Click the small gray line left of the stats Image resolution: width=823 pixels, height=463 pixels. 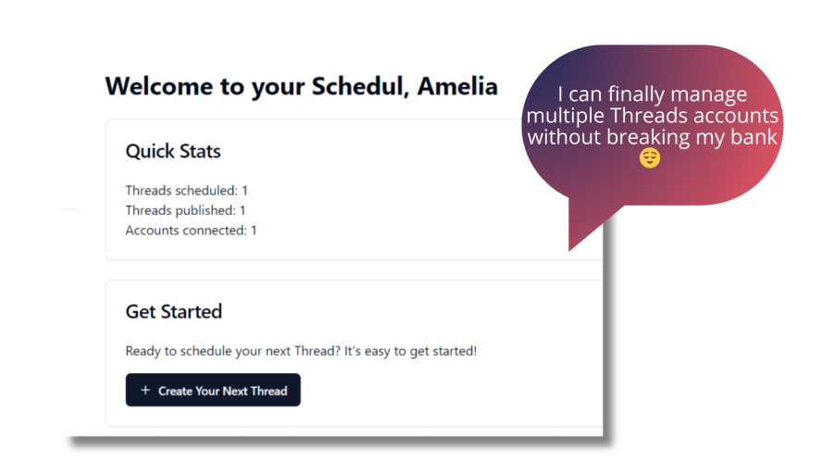(70, 209)
